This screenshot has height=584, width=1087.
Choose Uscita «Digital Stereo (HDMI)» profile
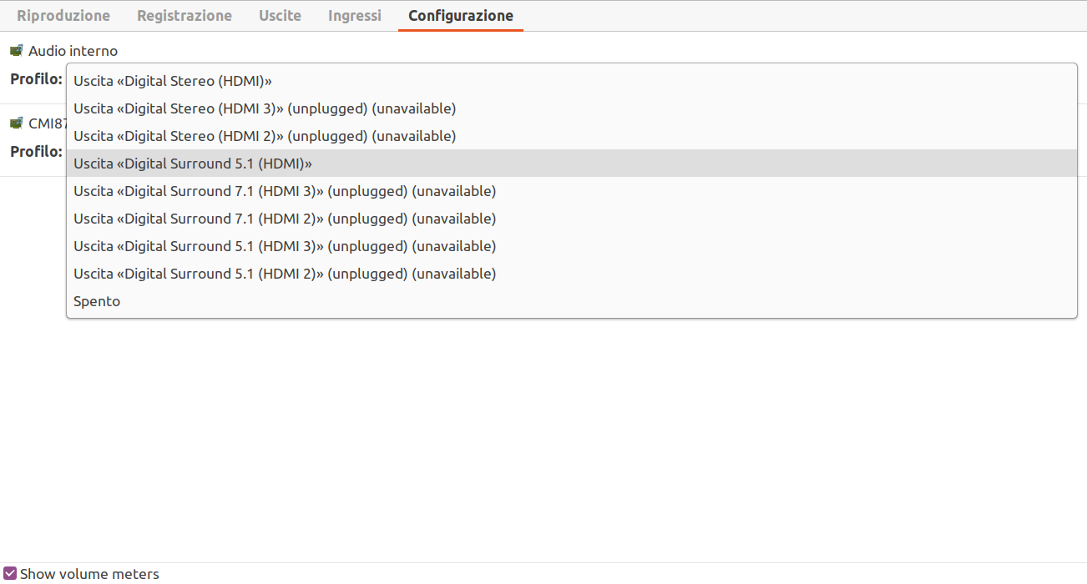coord(572,81)
